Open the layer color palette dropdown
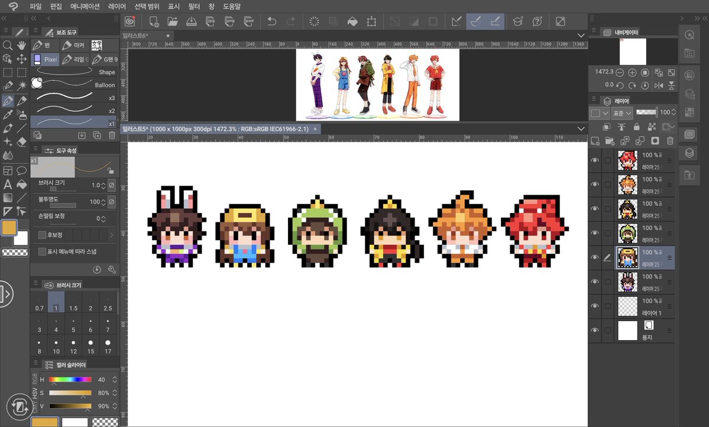Screen dimensions: 709x427 [599, 112]
